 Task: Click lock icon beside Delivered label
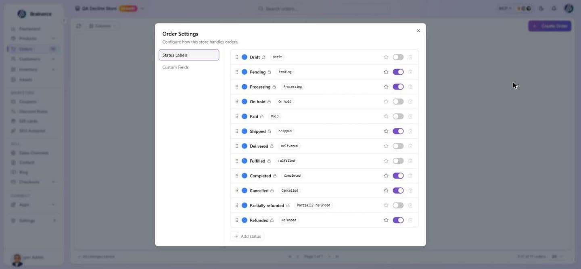272,146
